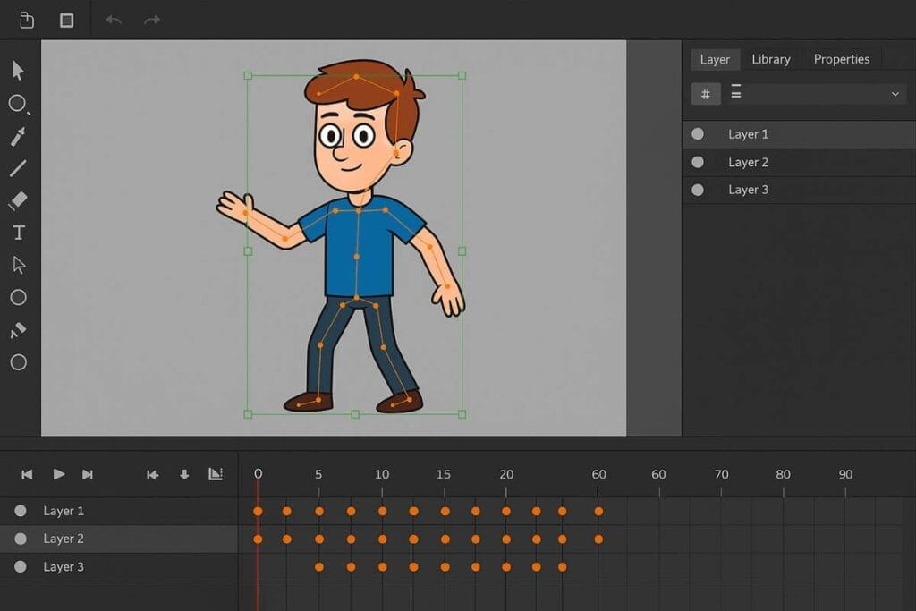Toggle the bullet next to Layer 2 in Layer panel

[698, 162]
